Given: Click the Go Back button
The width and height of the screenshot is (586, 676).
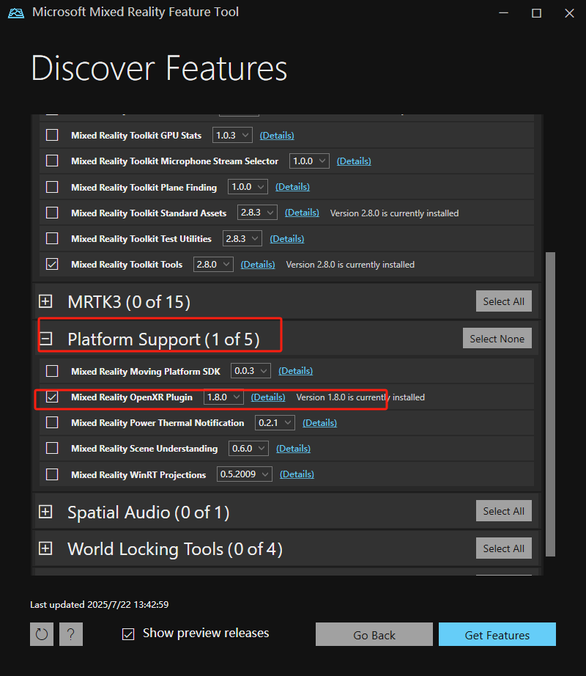Looking at the screenshot, I should point(374,634).
